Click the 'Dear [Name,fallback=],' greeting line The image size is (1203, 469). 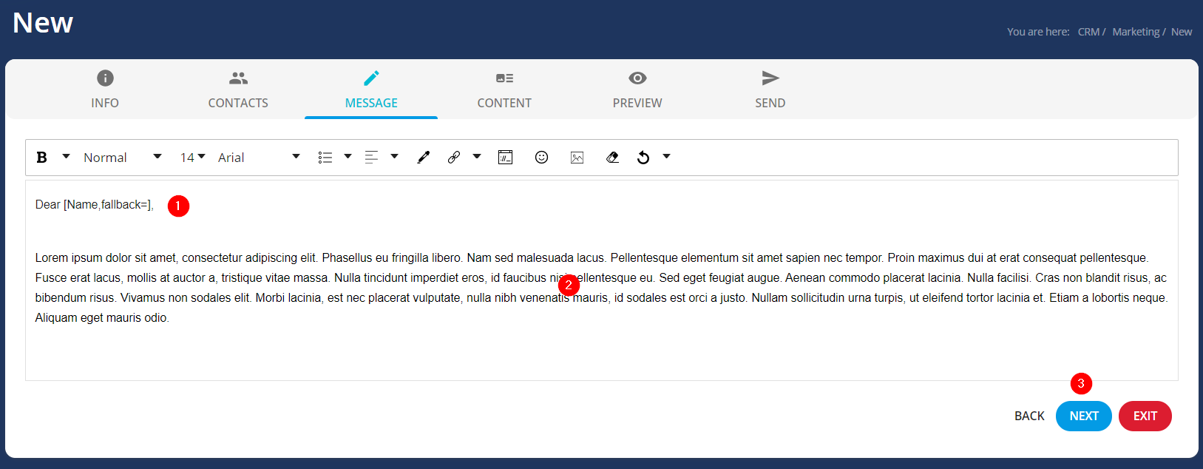pos(95,205)
